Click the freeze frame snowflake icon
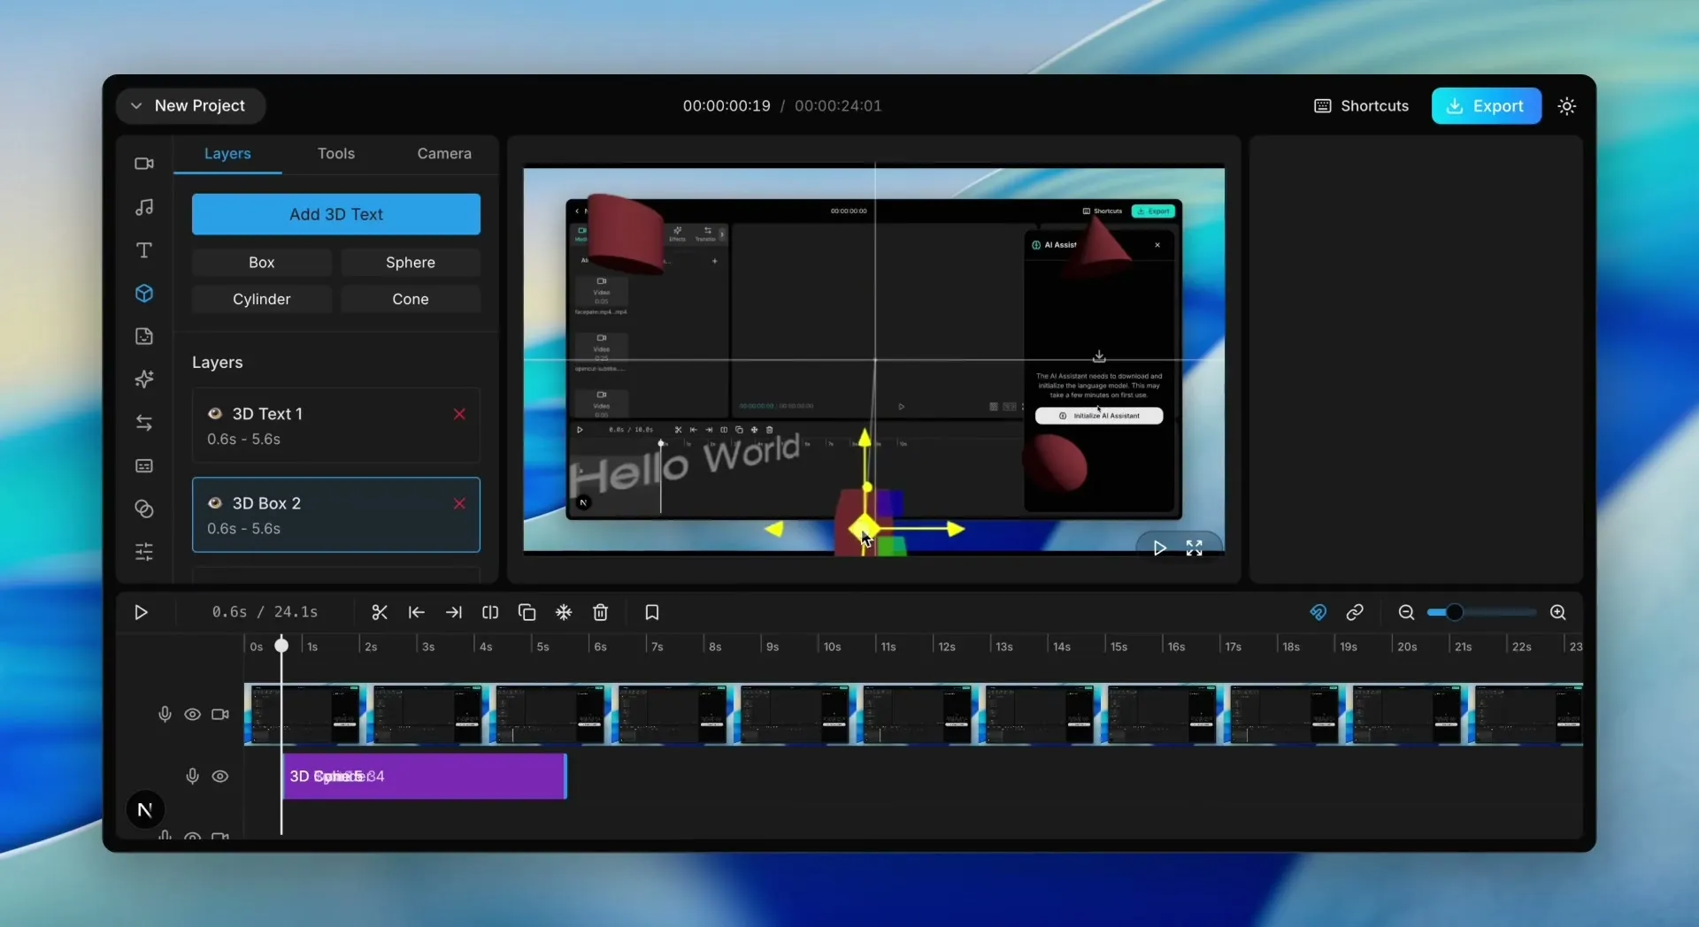This screenshot has width=1699, height=927. (564, 612)
